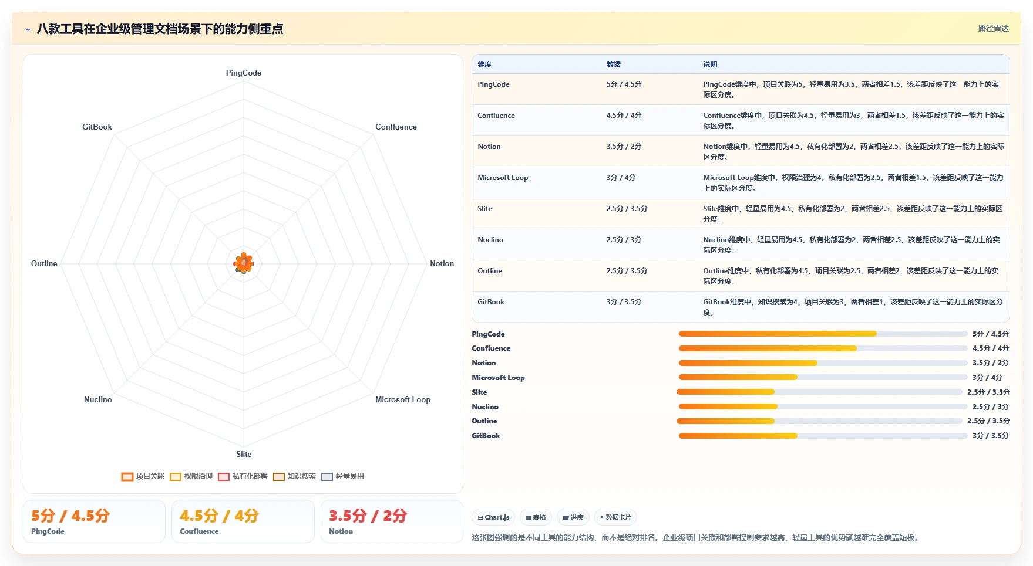Click the GitBook description cell in the table

[853, 307]
